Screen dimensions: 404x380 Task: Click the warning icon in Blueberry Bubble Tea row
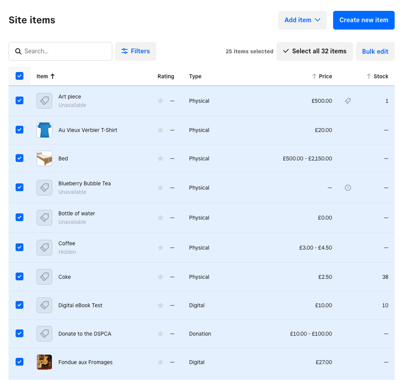point(348,188)
